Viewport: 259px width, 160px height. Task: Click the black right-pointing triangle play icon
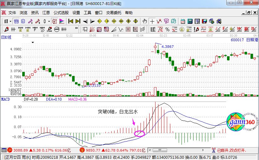tap(92, 21)
